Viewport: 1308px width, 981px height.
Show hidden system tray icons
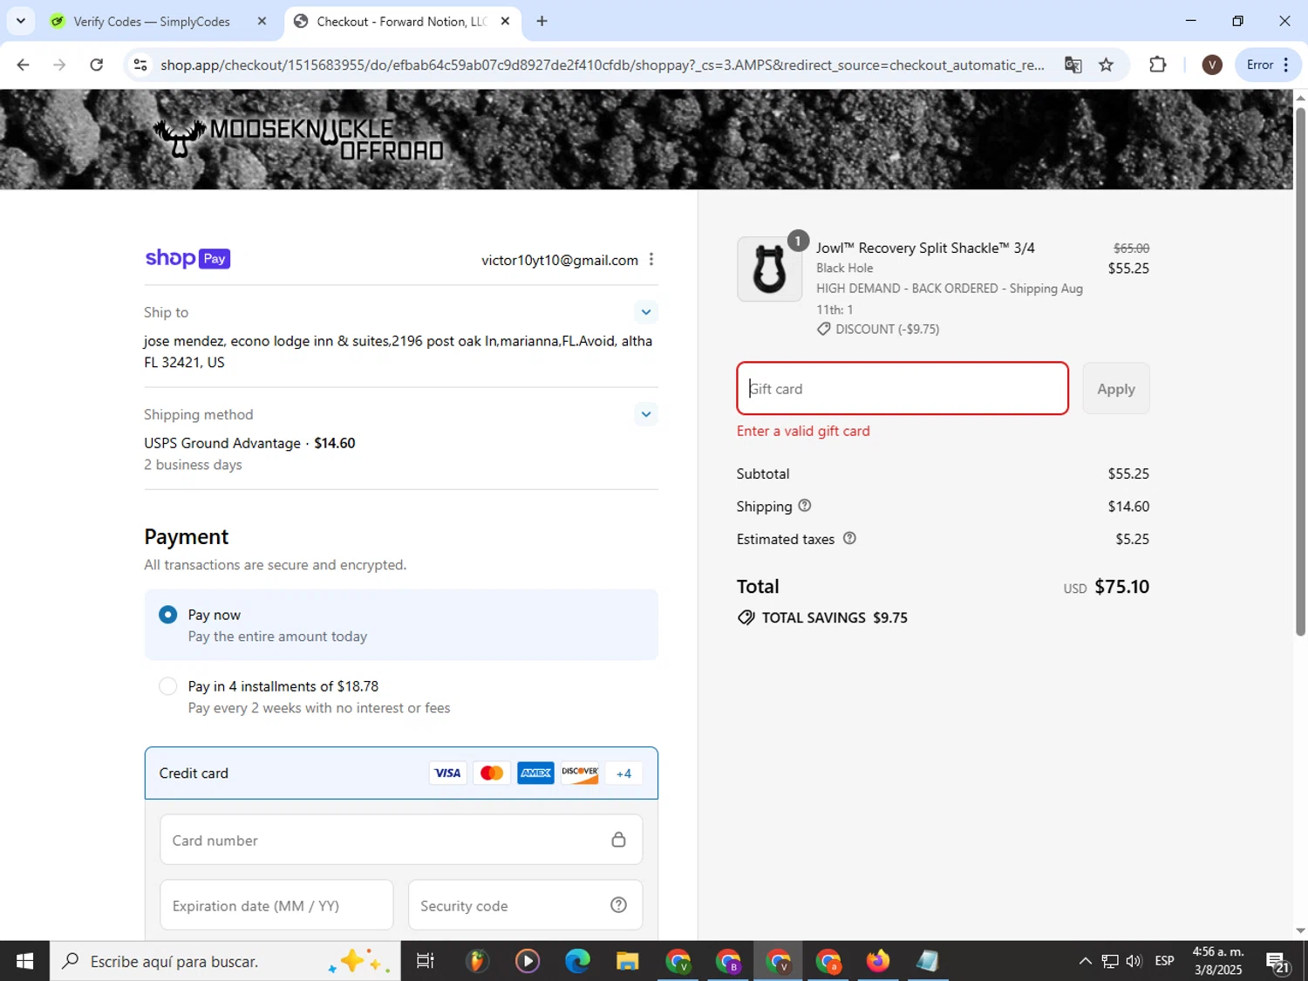point(1085,961)
